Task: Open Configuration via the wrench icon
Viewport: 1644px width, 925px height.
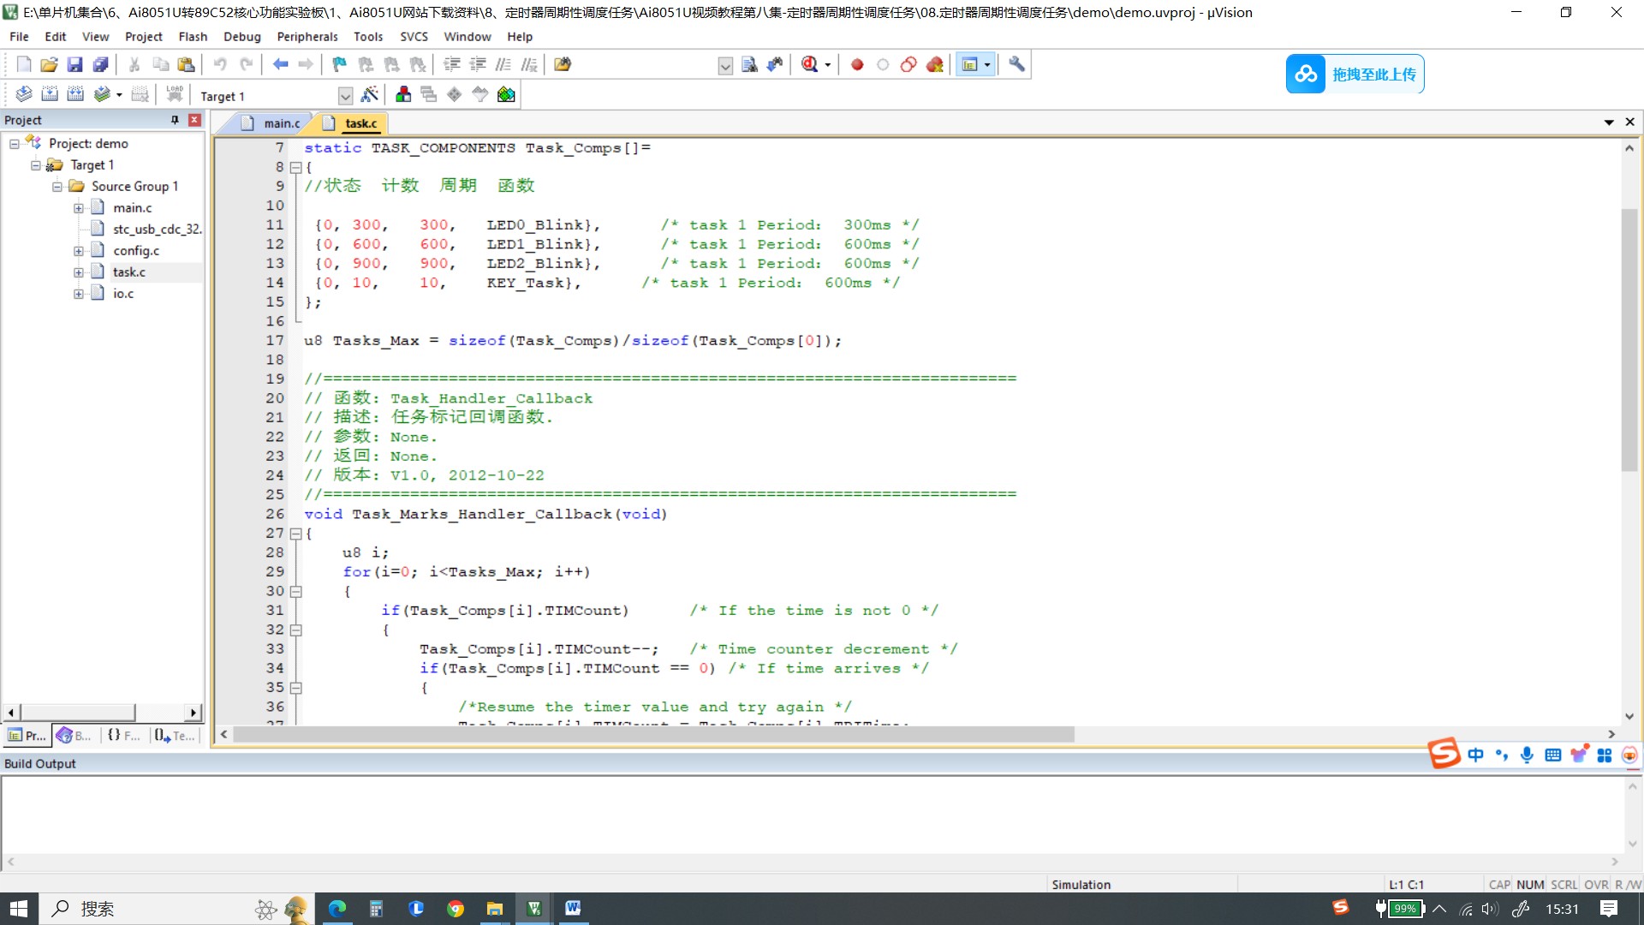Action: pyautogui.click(x=1016, y=64)
